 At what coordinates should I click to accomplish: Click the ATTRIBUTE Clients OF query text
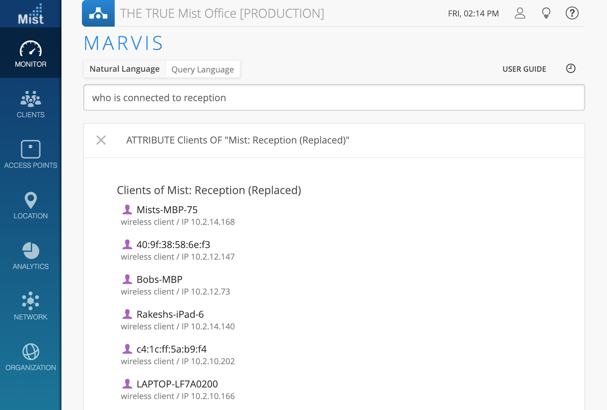[x=238, y=140]
